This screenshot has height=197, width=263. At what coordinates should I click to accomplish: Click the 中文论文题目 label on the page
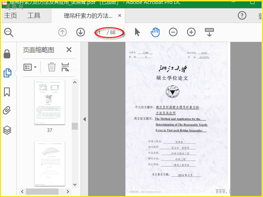click(144, 107)
